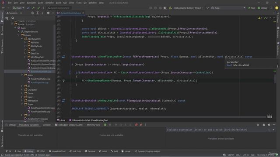Click the rerun debug green icon
280x157 pixels.
coord(105,125)
